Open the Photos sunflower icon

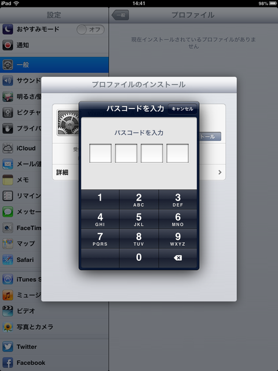point(8,327)
